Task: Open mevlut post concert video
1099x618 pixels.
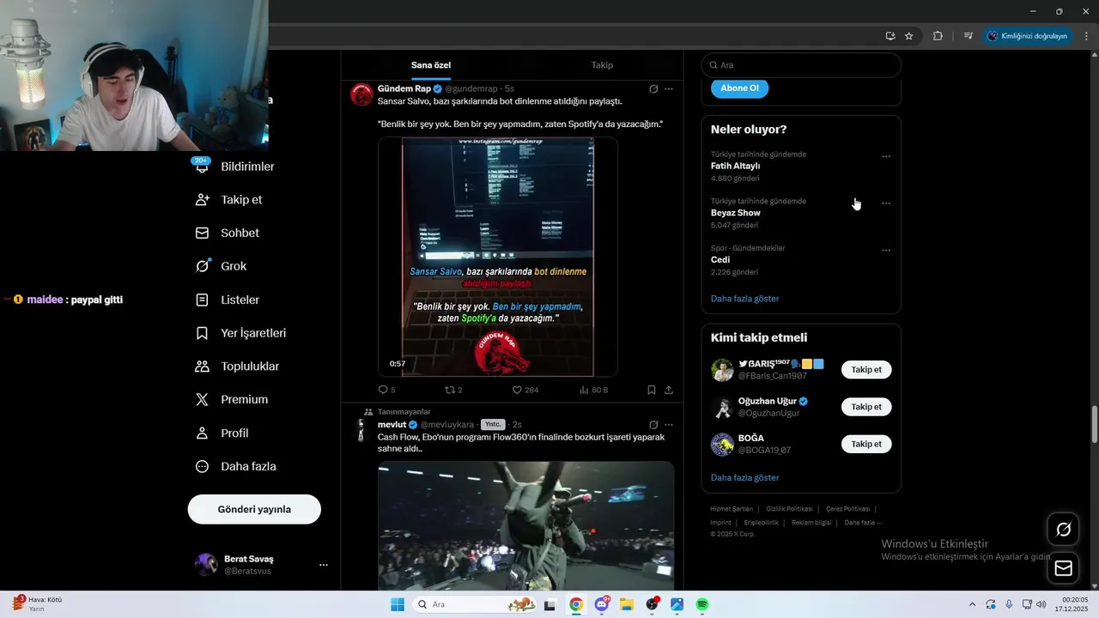Action: click(x=525, y=525)
